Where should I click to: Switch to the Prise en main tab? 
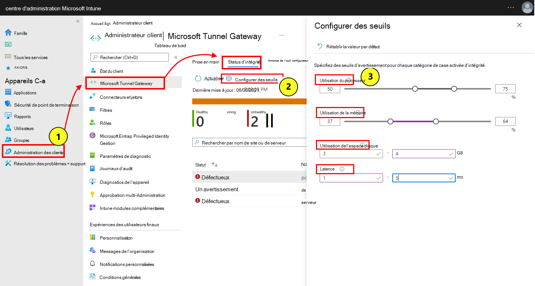pos(206,62)
